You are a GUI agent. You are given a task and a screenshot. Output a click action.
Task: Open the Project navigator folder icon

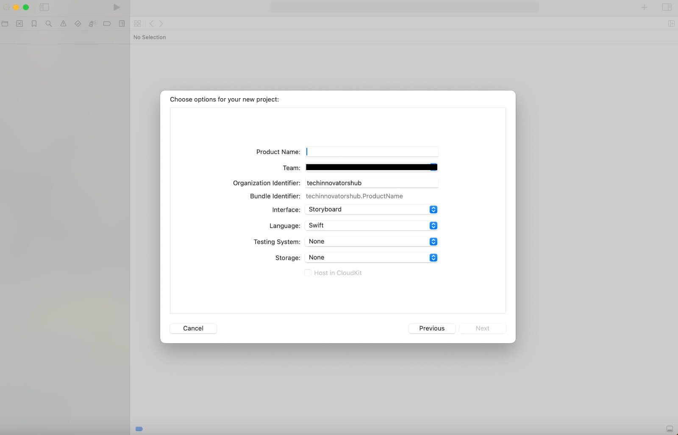pos(5,24)
